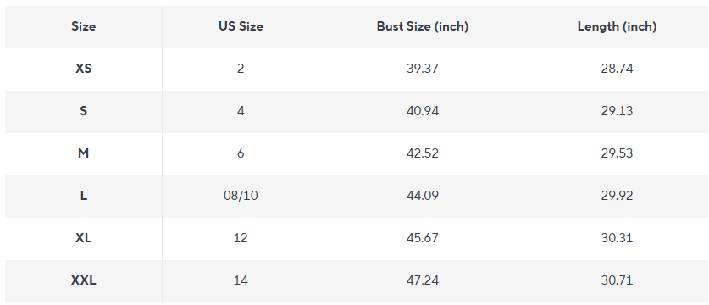Image resolution: width=709 pixels, height=305 pixels.
Task: Click the bust size value 47.24
Action: (x=423, y=280)
